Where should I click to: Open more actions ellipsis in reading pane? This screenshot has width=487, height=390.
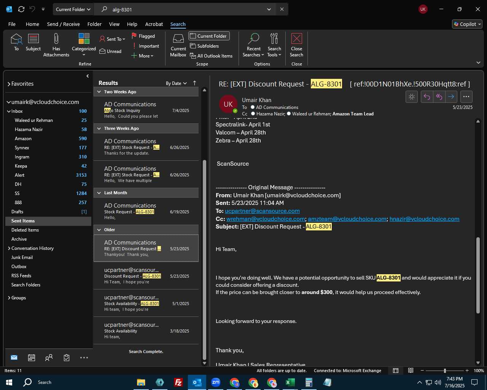[x=466, y=97]
